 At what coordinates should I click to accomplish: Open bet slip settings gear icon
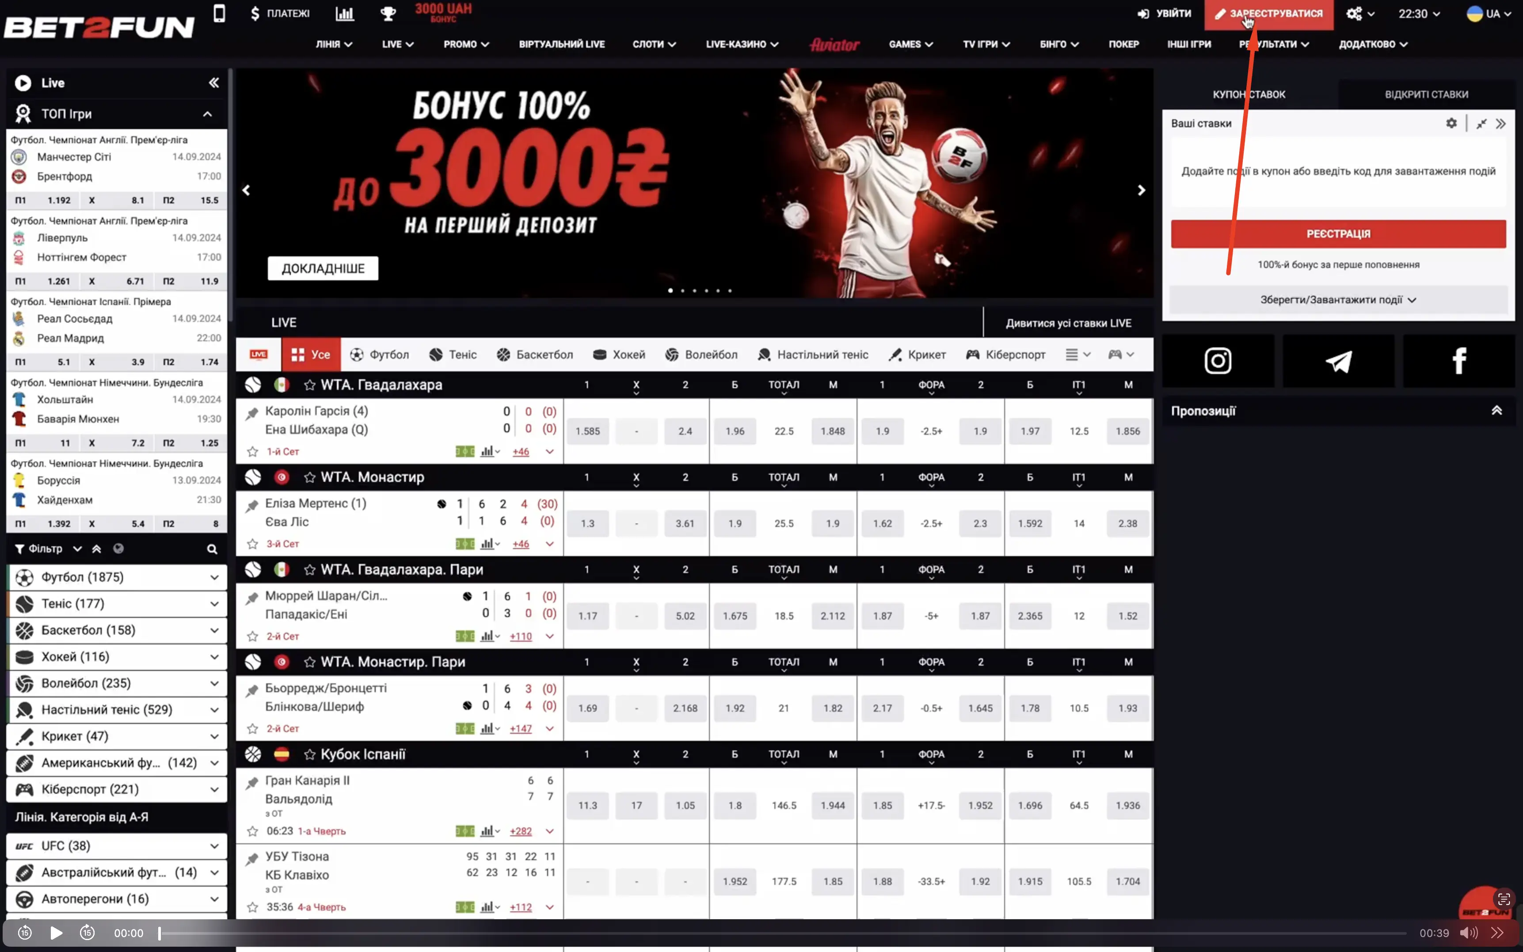pos(1451,123)
